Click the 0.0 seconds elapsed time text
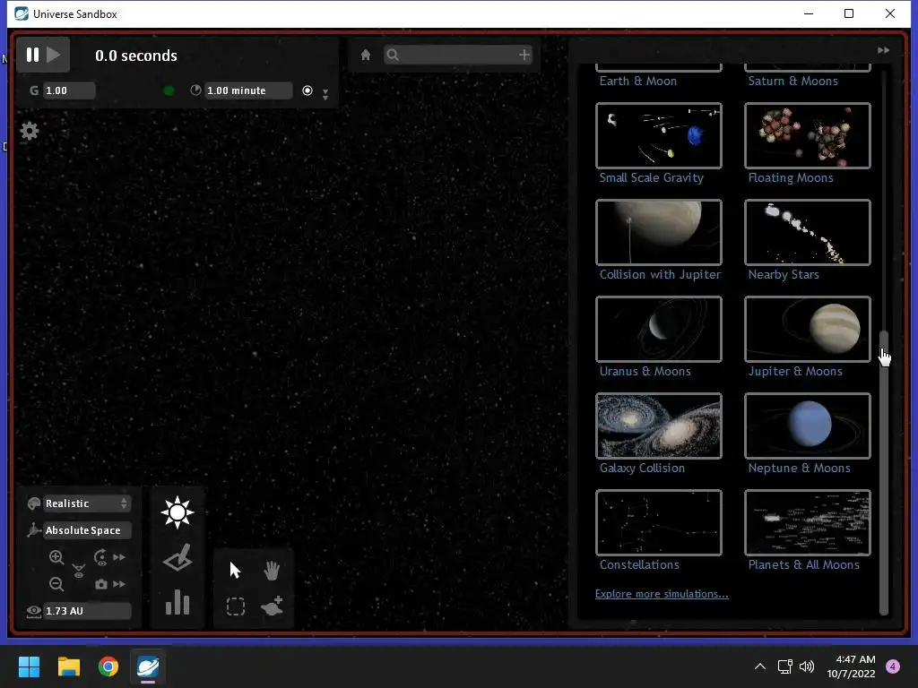This screenshot has height=688, width=918. pos(136,56)
